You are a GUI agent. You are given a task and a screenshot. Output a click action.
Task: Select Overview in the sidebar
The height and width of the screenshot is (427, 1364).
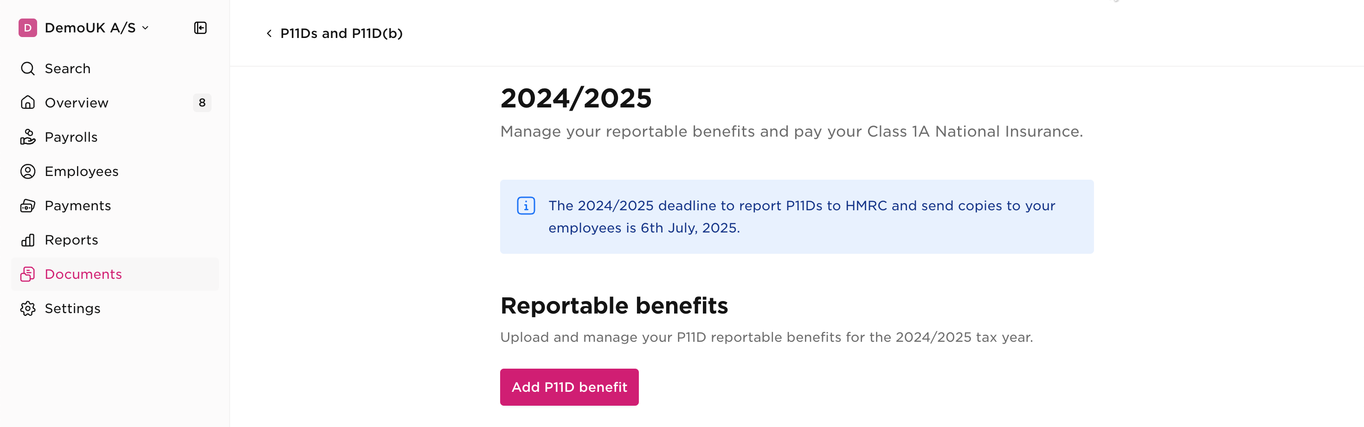click(77, 102)
